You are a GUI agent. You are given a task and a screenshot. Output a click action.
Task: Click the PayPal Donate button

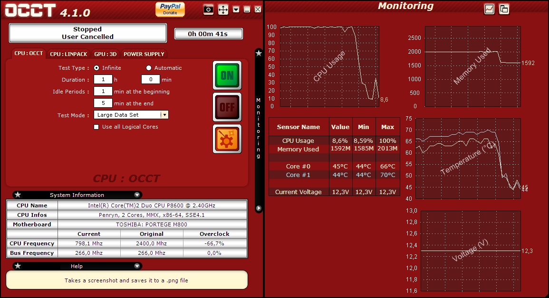click(x=170, y=9)
